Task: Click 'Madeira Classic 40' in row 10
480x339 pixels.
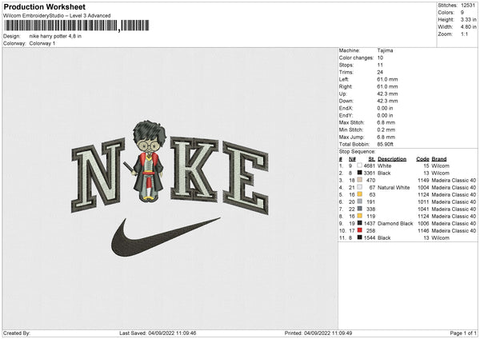Action: 454,231
